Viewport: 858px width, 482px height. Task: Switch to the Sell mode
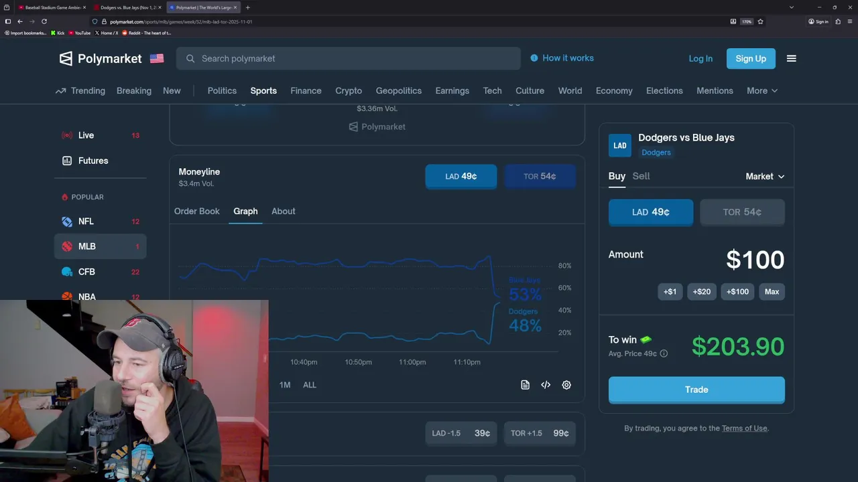641,176
